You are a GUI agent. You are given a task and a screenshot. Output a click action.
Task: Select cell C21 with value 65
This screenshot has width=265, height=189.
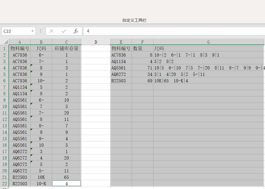[67, 177]
